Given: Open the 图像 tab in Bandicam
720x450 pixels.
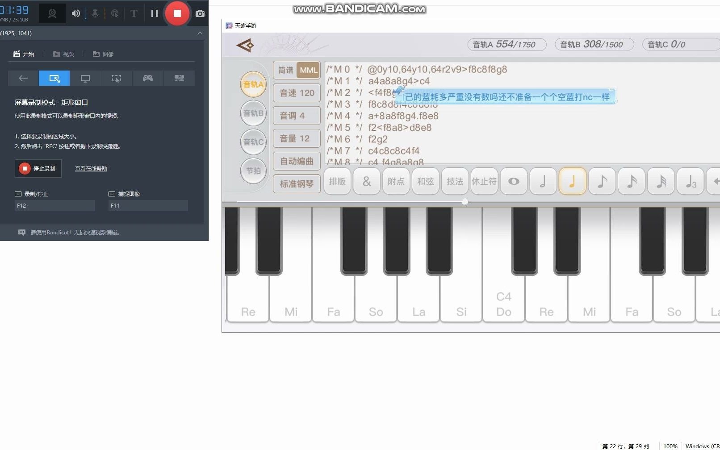Looking at the screenshot, I should point(103,54).
